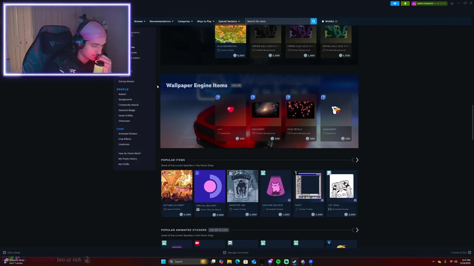Viewport: 474px width, 266px height.
Task: Click How Do Points Work link
Action: point(130,153)
